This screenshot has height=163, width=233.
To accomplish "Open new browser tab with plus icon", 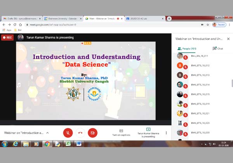I will tap(169, 18).
